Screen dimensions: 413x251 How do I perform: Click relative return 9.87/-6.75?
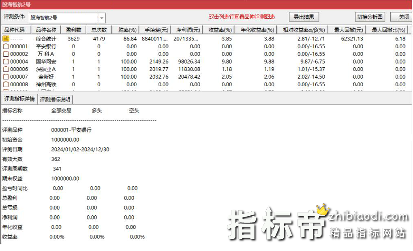point(312,62)
